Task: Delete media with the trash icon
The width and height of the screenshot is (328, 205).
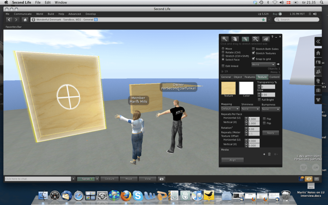Action: point(269,154)
